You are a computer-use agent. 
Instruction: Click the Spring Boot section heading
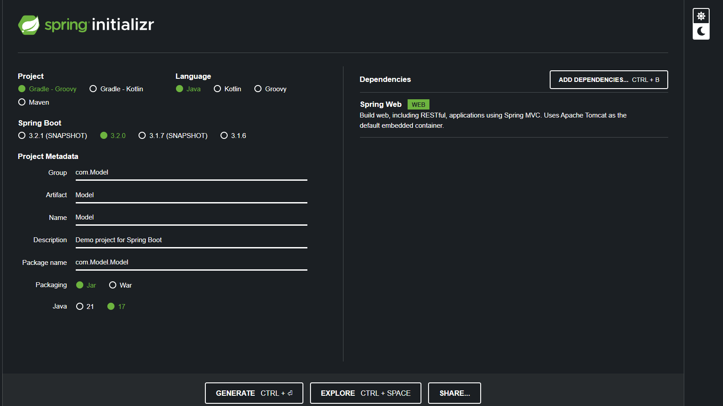40,123
